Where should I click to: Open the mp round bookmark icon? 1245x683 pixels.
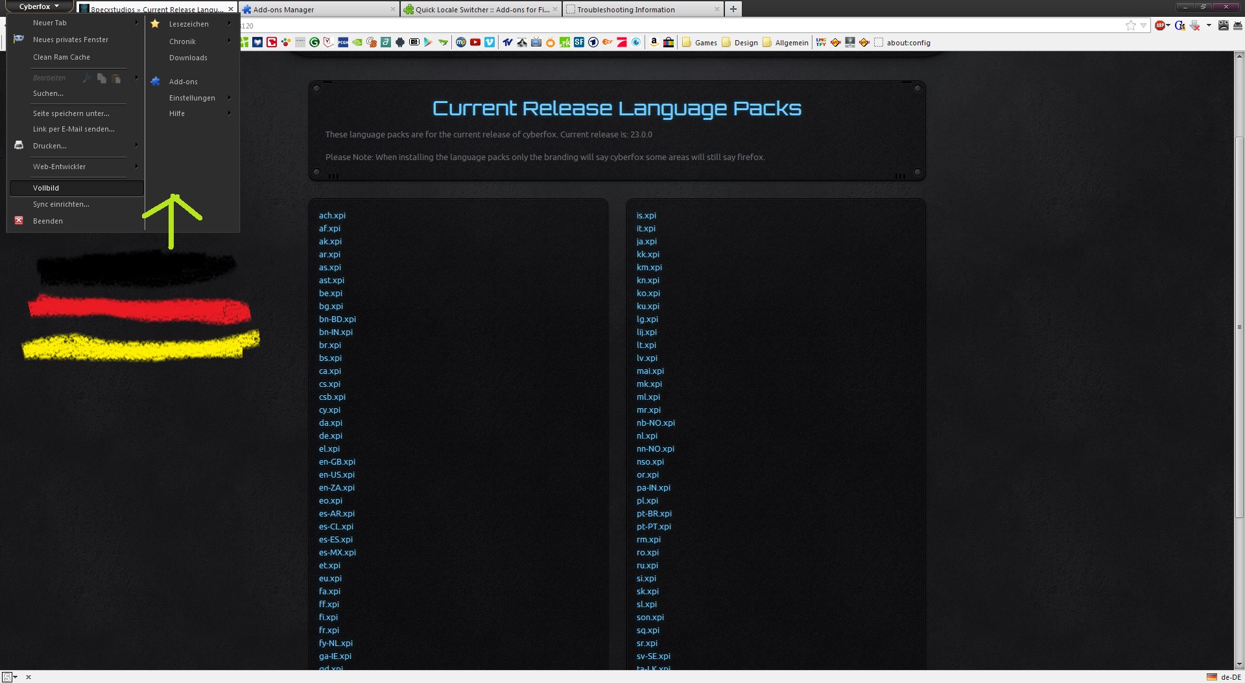tap(461, 42)
